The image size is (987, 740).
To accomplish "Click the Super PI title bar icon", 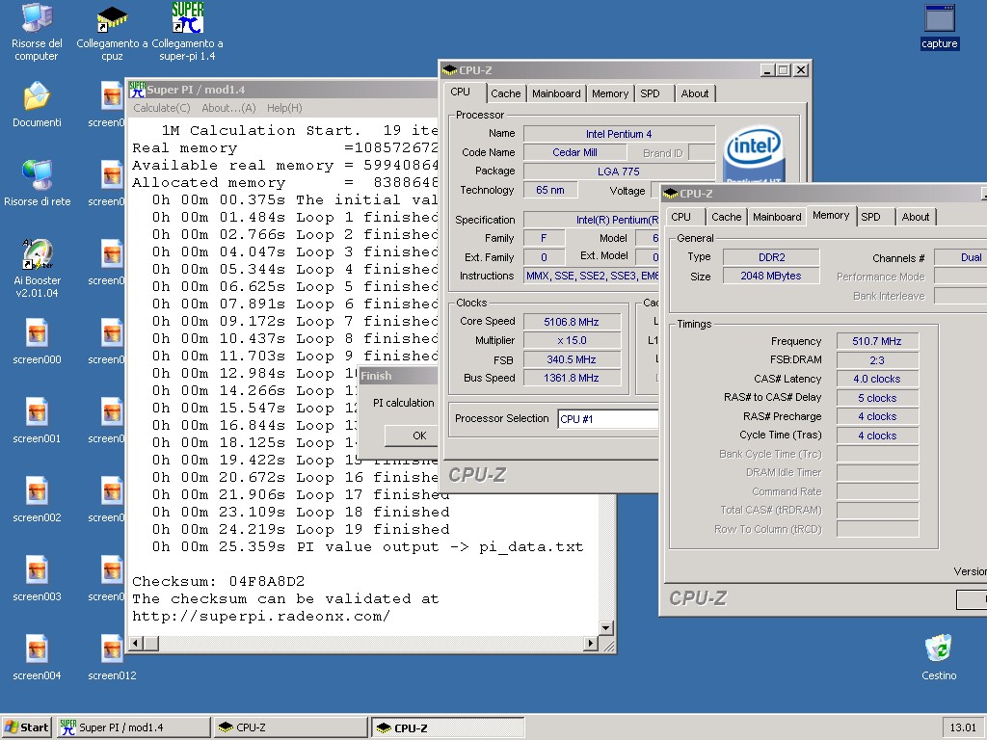I will 137,90.
